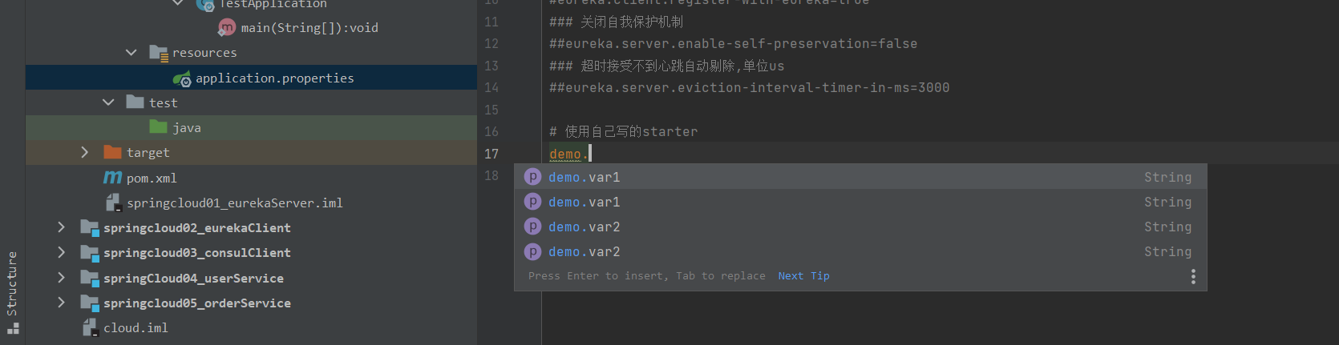Select the first demo.var1 completion suggestion
The height and width of the screenshot is (345, 1339).
[x=584, y=177]
